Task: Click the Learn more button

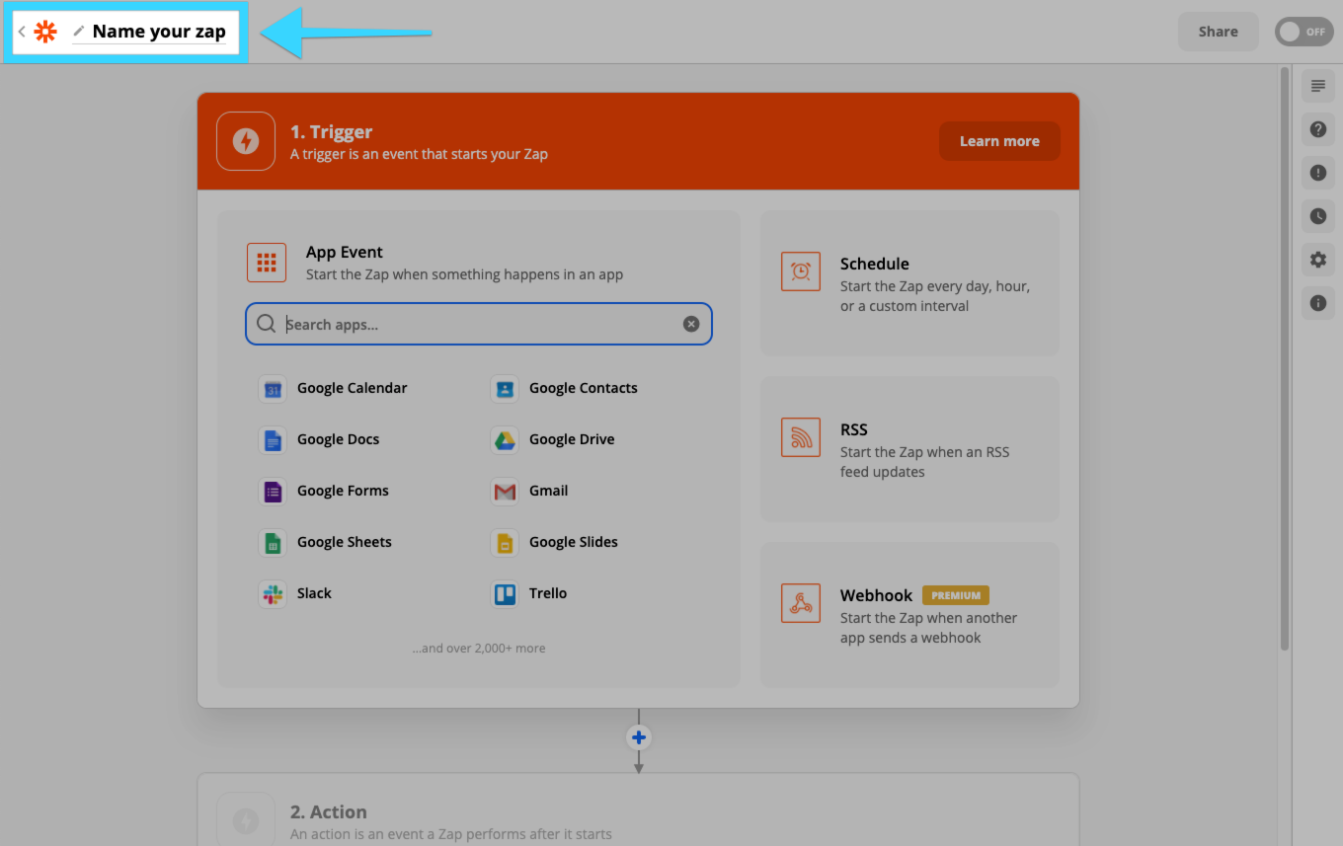Action: (999, 141)
